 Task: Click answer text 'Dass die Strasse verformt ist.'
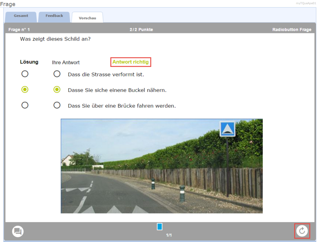pyautogui.click(x=106, y=75)
